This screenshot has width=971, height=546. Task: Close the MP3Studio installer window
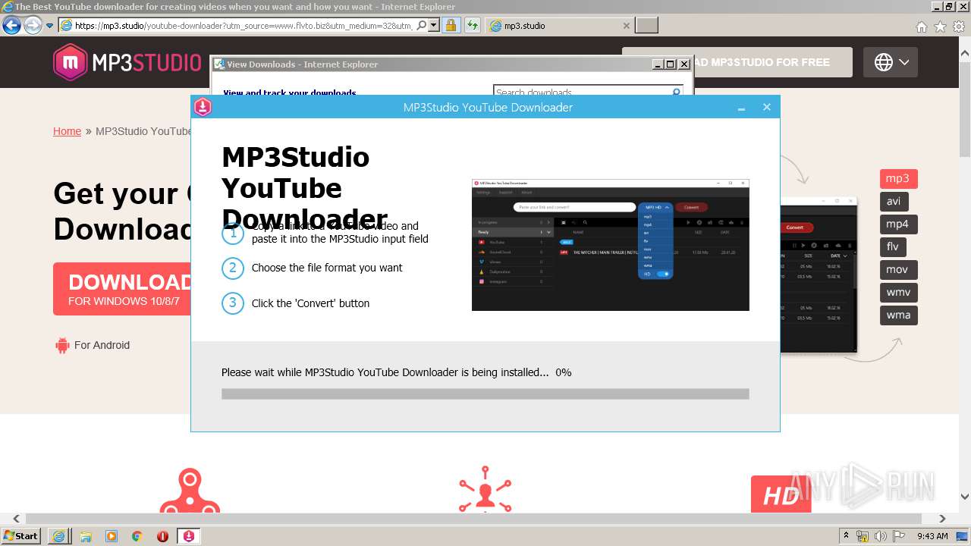click(767, 107)
